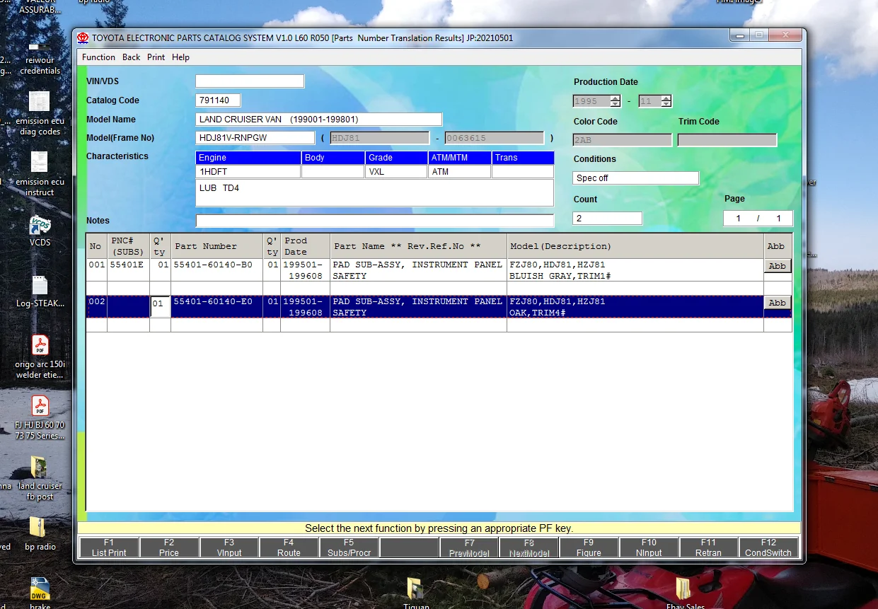Click the ATM transmission cell
Screen dimensions: 878x609
pyautogui.click(x=460, y=172)
